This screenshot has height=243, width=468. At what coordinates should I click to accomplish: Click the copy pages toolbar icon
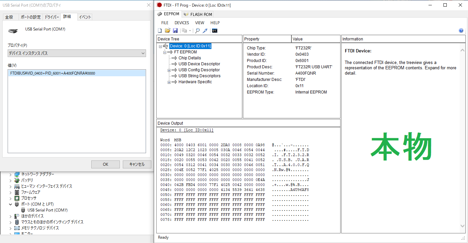click(x=184, y=30)
